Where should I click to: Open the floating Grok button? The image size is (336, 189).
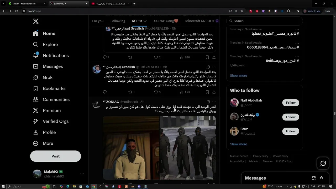323,163
